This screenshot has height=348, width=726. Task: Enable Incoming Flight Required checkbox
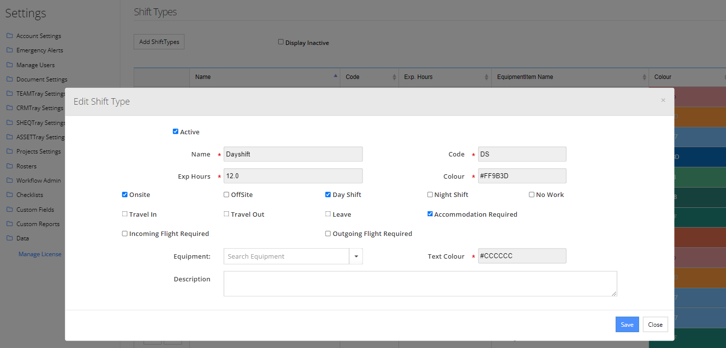pos(125,233)
